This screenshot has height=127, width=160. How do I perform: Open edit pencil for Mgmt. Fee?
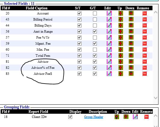click(x=109, y=43)
